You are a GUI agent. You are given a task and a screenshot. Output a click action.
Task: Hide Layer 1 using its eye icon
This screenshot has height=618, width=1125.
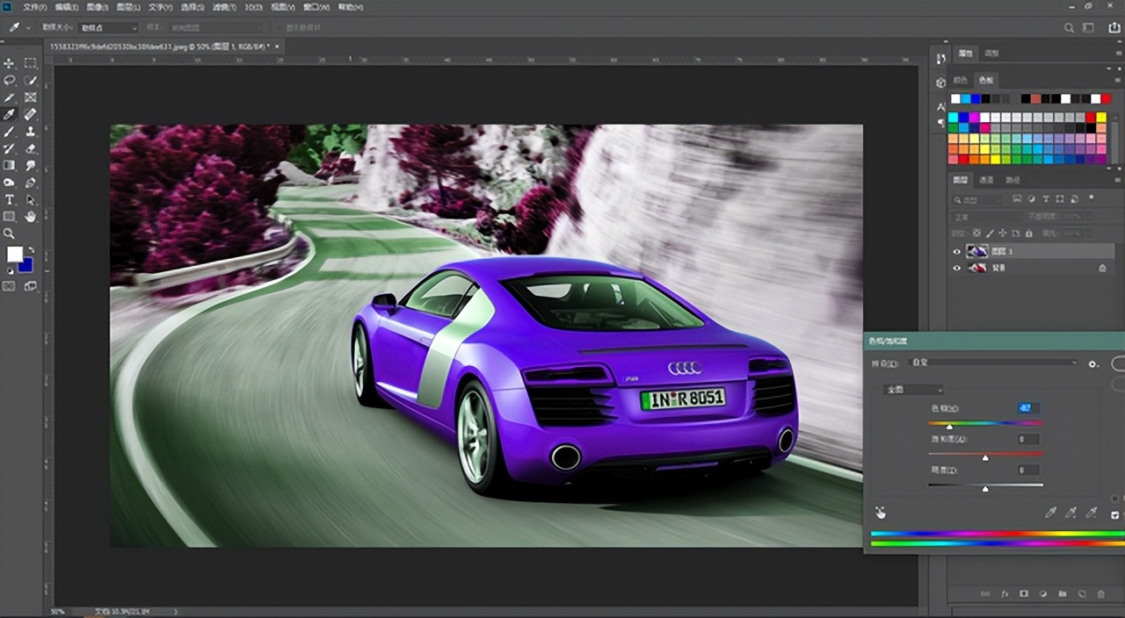(x=958, y=251)
